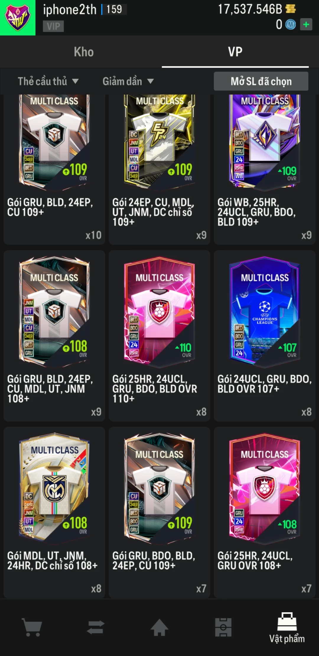Select the Gói WB, 25HR 109+ pack

click(x=265, y=169)
